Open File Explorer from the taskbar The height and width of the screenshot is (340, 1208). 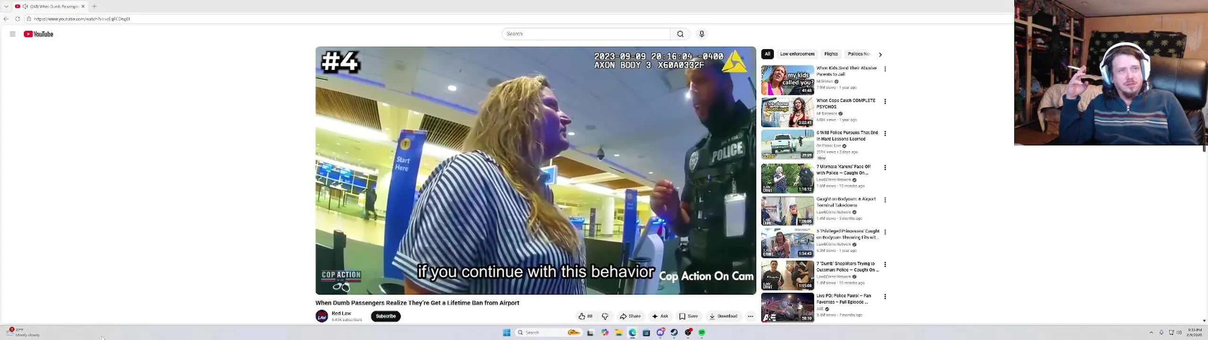pos(619,333)
